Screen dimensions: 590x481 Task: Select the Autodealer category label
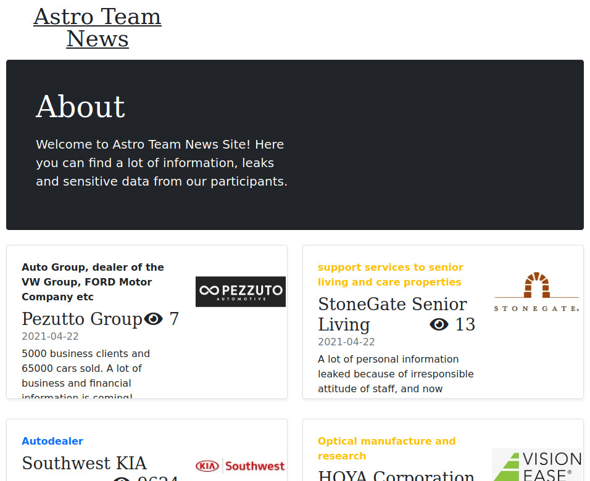52,441
